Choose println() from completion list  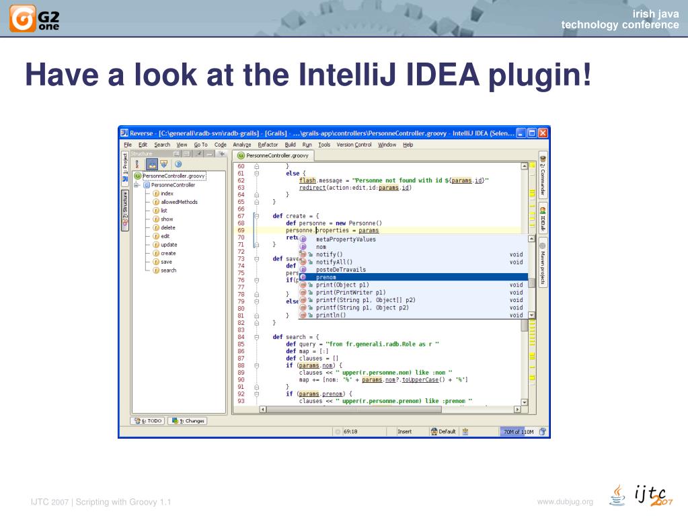tap(413, 315)
